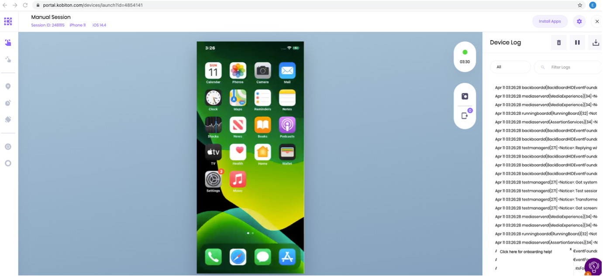Open the All log level dropdown

510,67
